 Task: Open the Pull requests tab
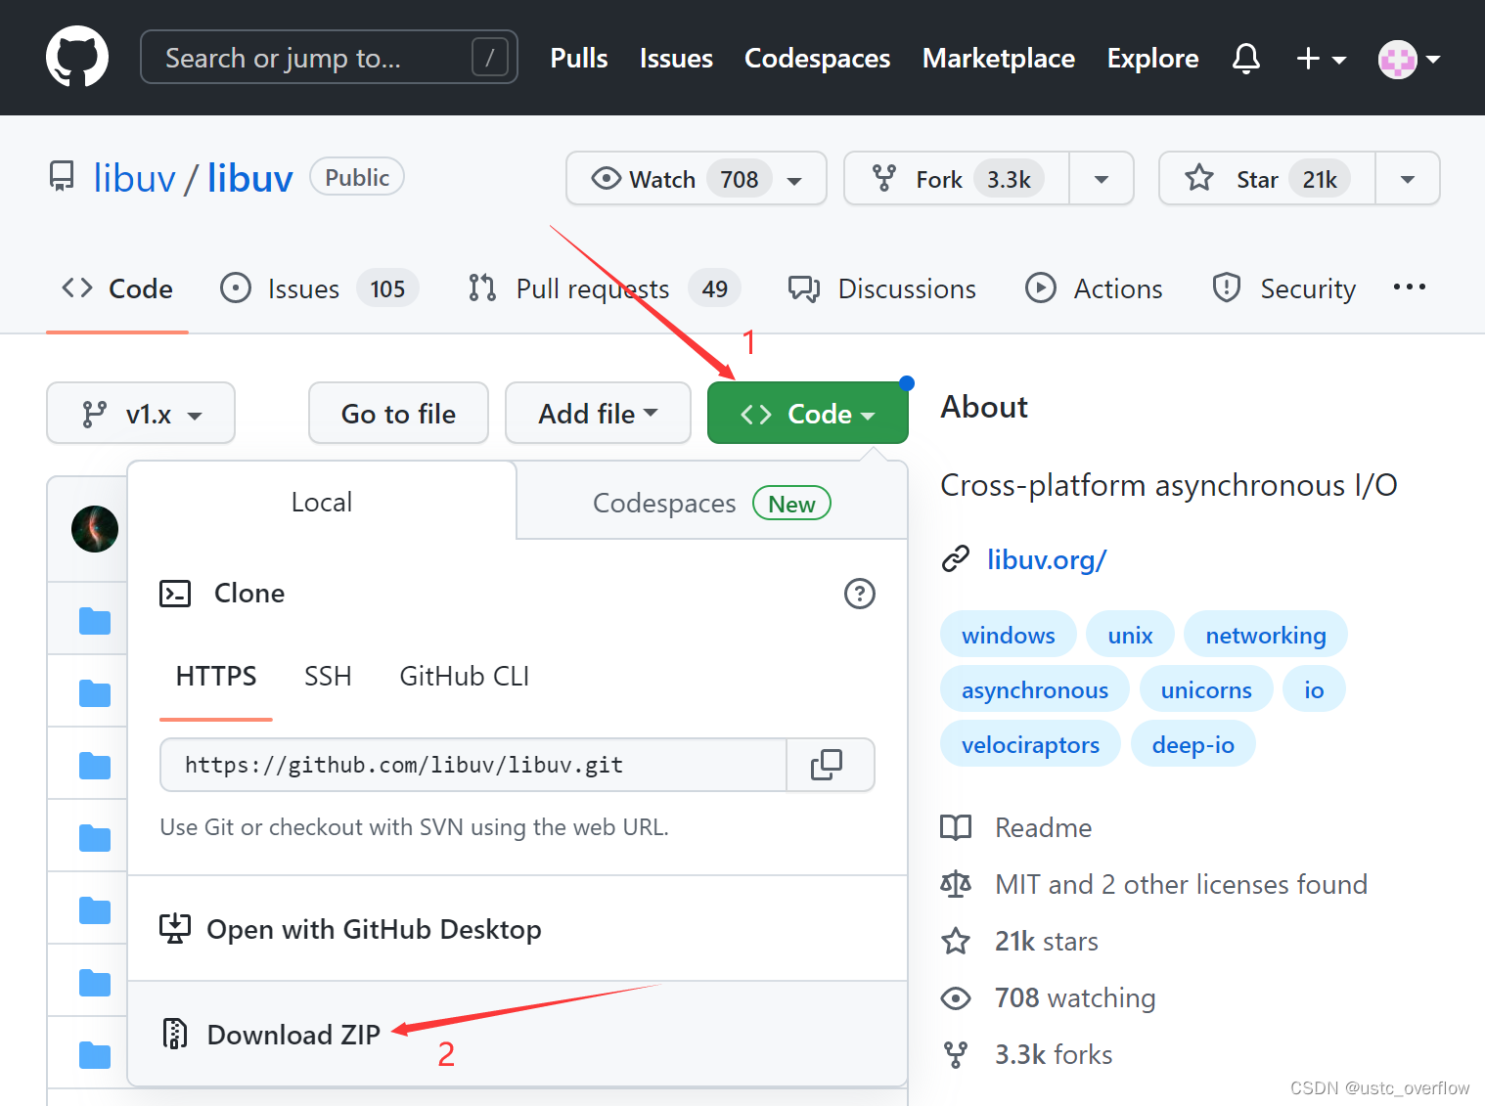pyautogui.click(x=604, y=288)
